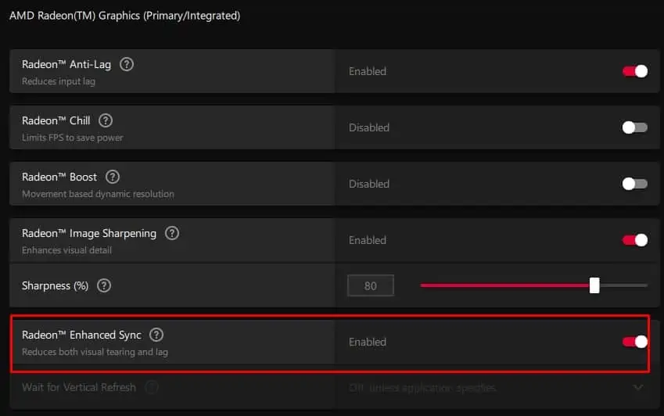Click the Sharpness (%) help icon
The width and height of the screenshot is (664, 416).
click(x=104, y=285)
